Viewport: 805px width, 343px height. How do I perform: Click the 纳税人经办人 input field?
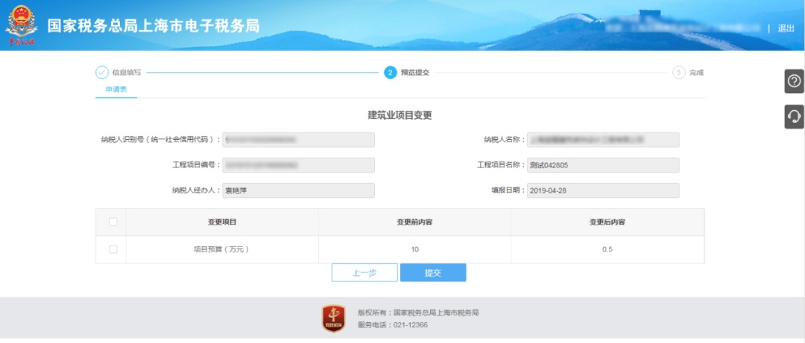click(299, 190)
